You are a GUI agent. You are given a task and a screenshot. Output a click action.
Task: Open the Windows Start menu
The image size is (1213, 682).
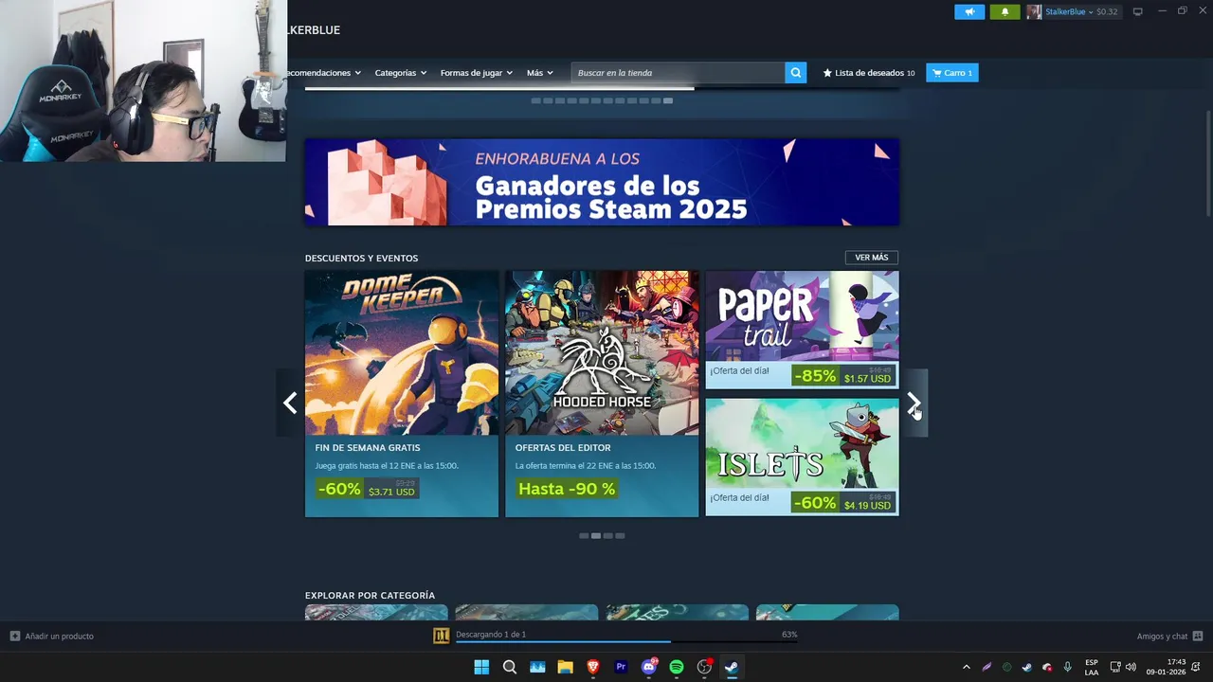481,667
